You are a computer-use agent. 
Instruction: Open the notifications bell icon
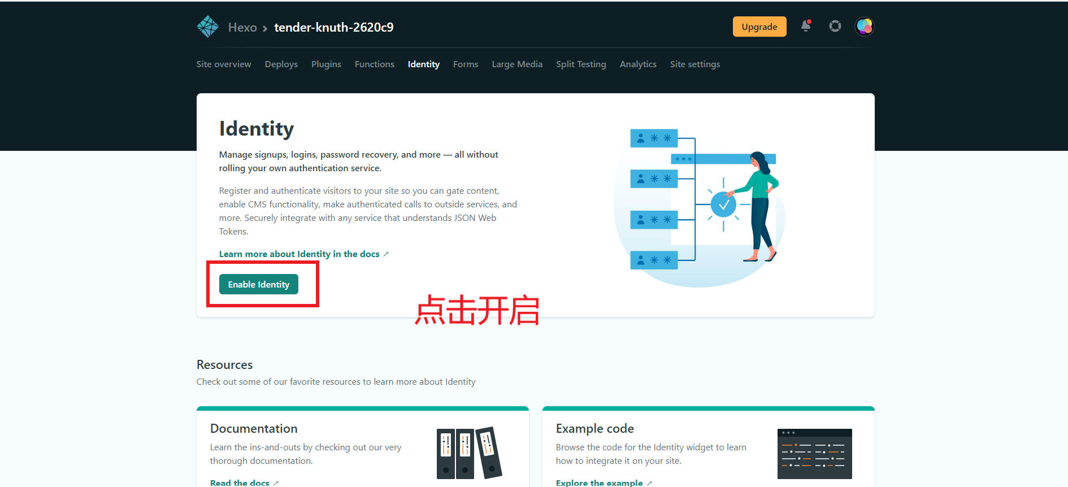[806, 26]
